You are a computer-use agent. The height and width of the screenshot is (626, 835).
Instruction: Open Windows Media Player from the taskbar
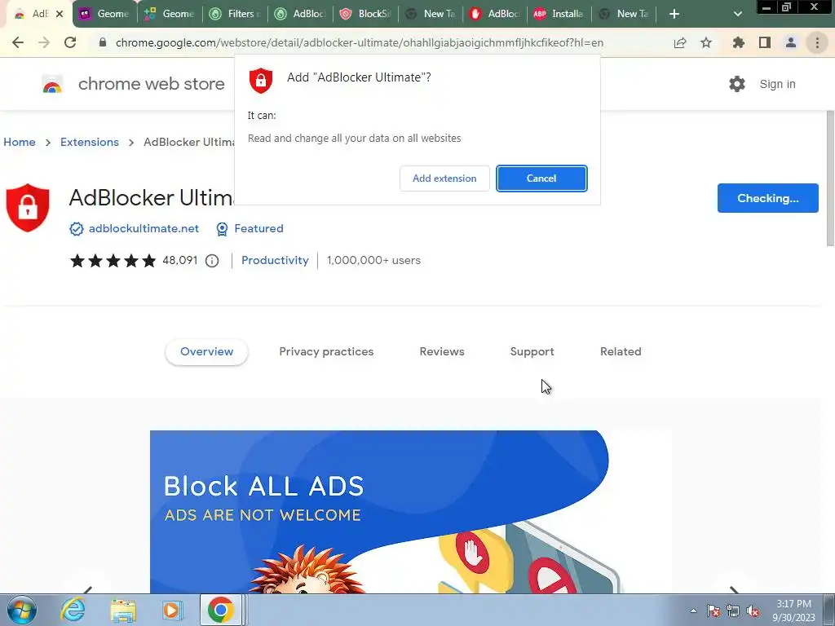pyautogui.click(x=171, y=610)
